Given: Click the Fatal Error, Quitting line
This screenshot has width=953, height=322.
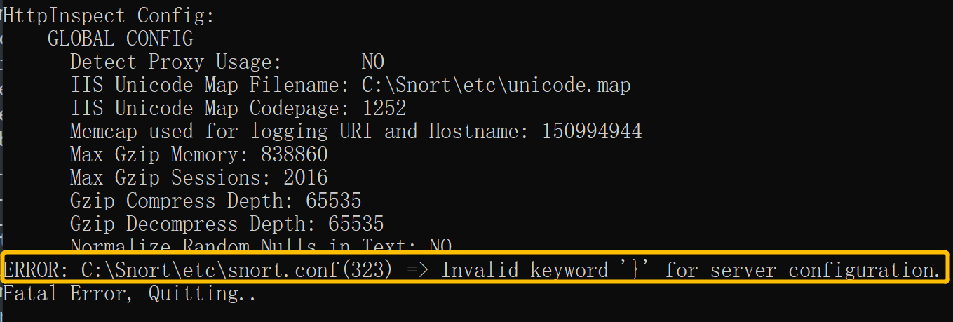Looking at the screenshot, I should 129,293.
